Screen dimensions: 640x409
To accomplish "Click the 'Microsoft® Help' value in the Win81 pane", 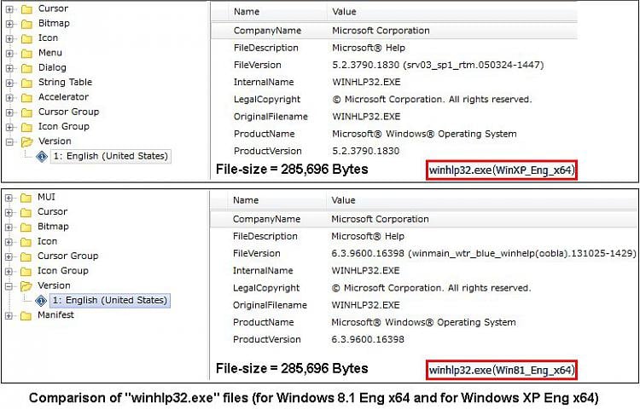I will [368, 236].
